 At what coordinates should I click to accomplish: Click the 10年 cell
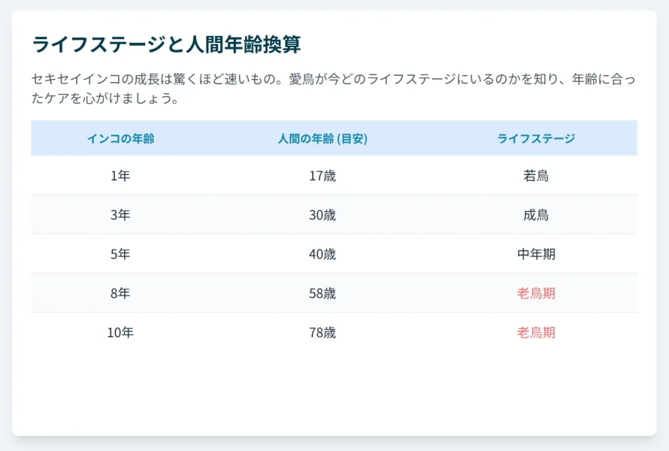120,332
